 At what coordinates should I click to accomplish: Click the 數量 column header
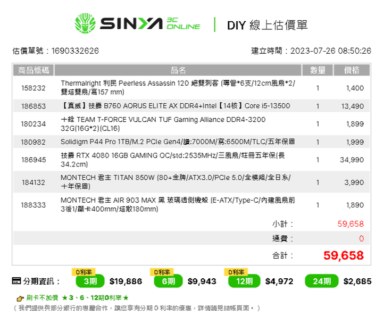point(318,70)
